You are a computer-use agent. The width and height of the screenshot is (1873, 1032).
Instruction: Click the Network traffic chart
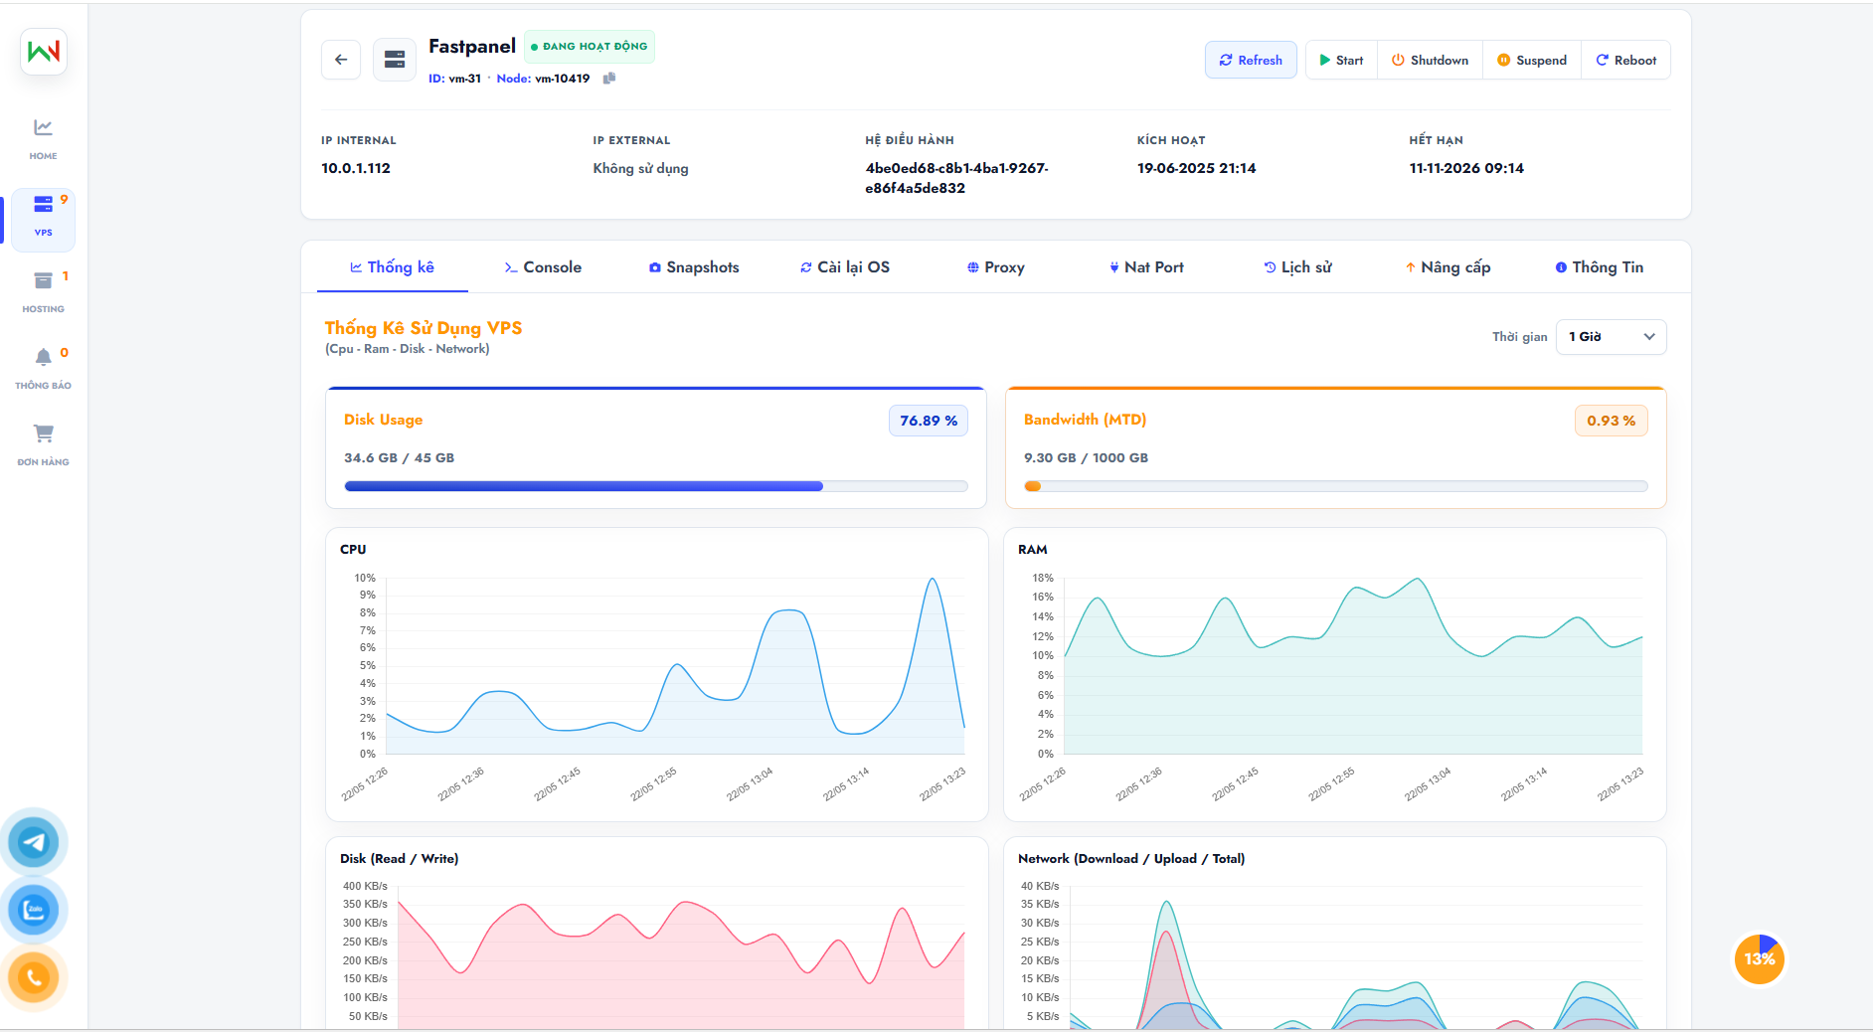coord(1335,934)
